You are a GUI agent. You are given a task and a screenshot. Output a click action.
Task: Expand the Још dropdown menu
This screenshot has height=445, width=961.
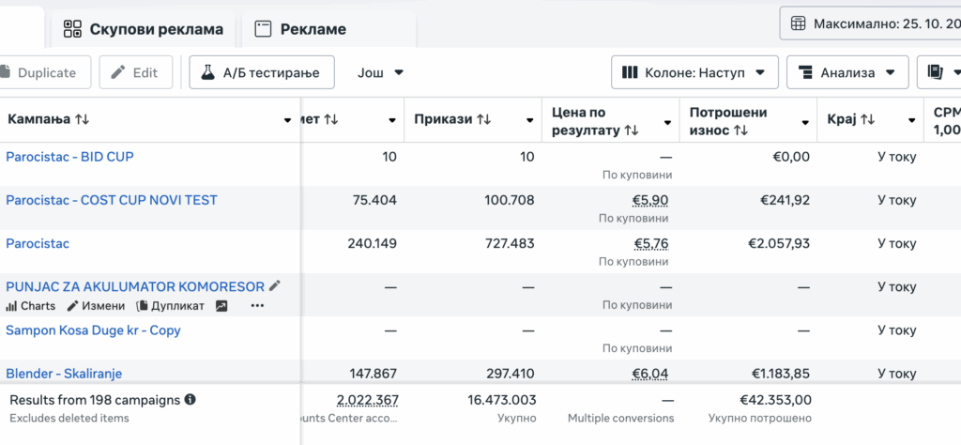[380, 72]
